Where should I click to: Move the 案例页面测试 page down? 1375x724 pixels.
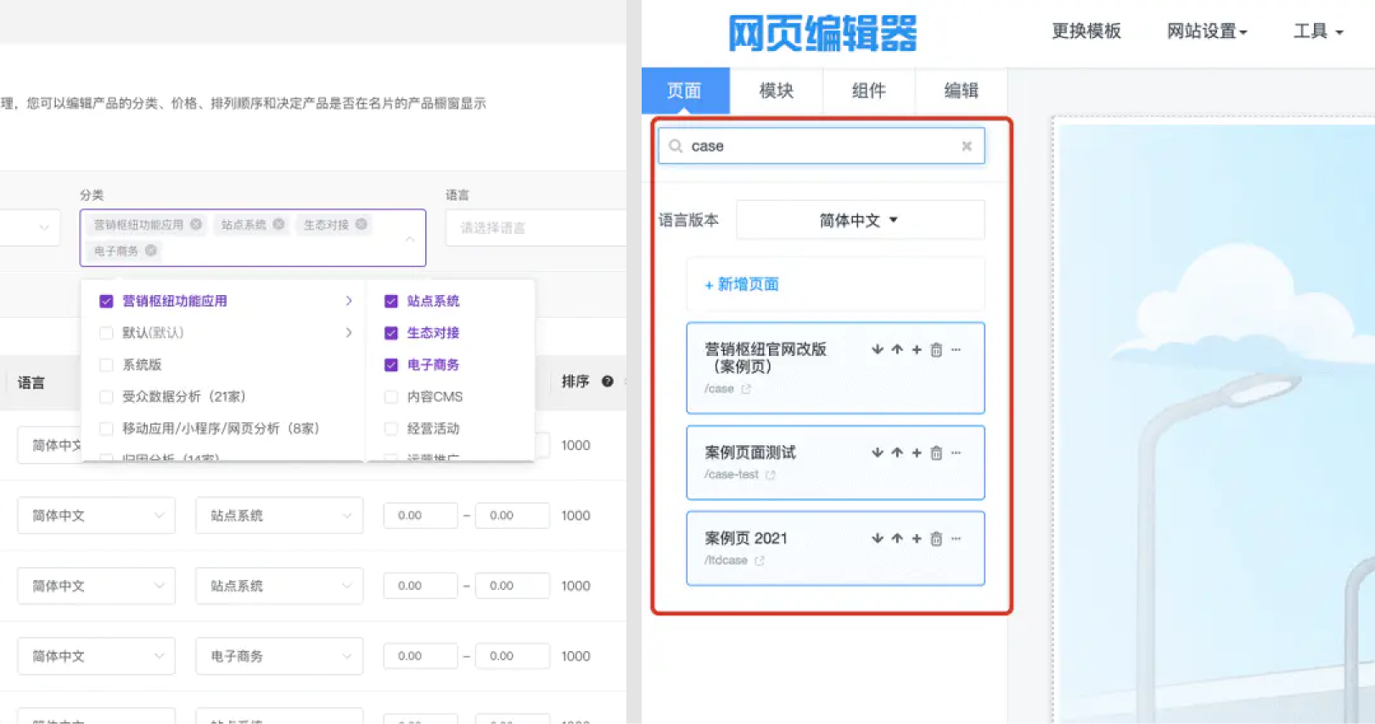coord(878,453)
